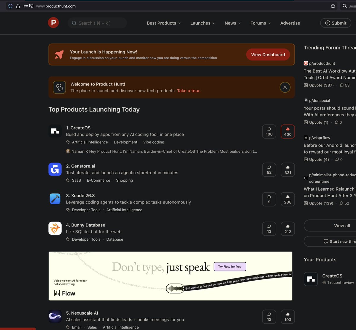Open Nexuscale AI comments showing 12
Screen dimensions: 356x330
point(269,317)
